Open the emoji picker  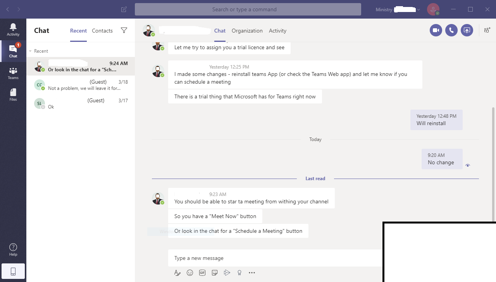click(190, 272)
